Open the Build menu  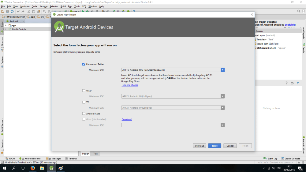pyautogui.click(x=63, y=6)
